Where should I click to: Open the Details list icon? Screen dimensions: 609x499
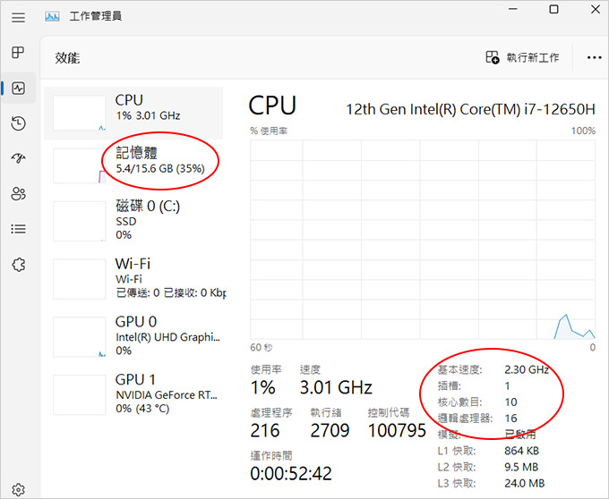[x=18, y=229]
